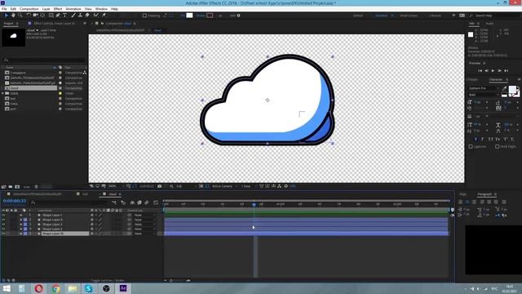Screen dimensions: 522x294
Task: Click the eyedropper in Character panel
Action: tap(504, 88)
